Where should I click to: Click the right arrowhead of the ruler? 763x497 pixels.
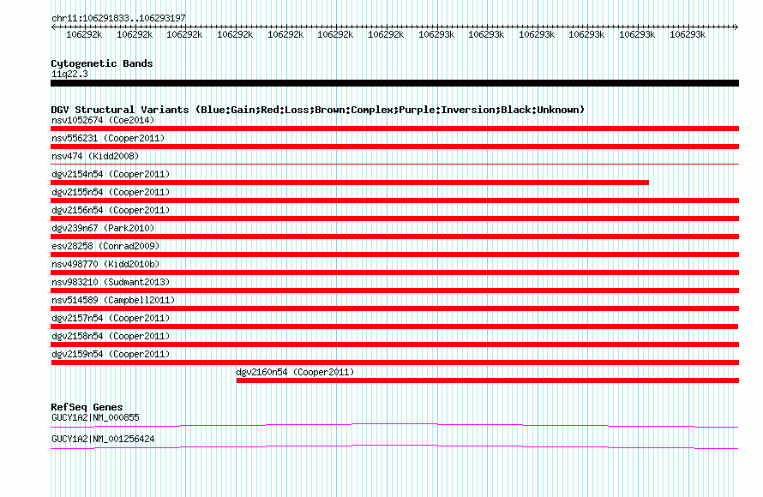pos(736,27)
